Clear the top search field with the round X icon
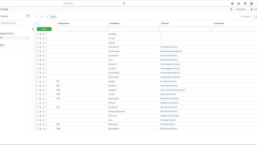 click(x=124, y=3)
